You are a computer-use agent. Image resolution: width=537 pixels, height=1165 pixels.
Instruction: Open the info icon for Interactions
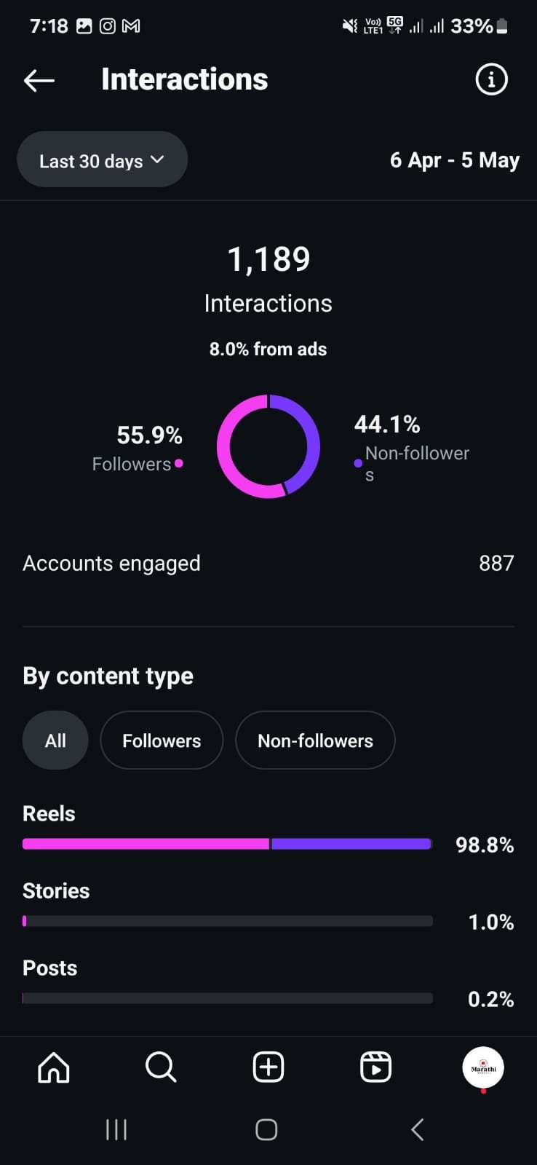(x=491, y=79)
